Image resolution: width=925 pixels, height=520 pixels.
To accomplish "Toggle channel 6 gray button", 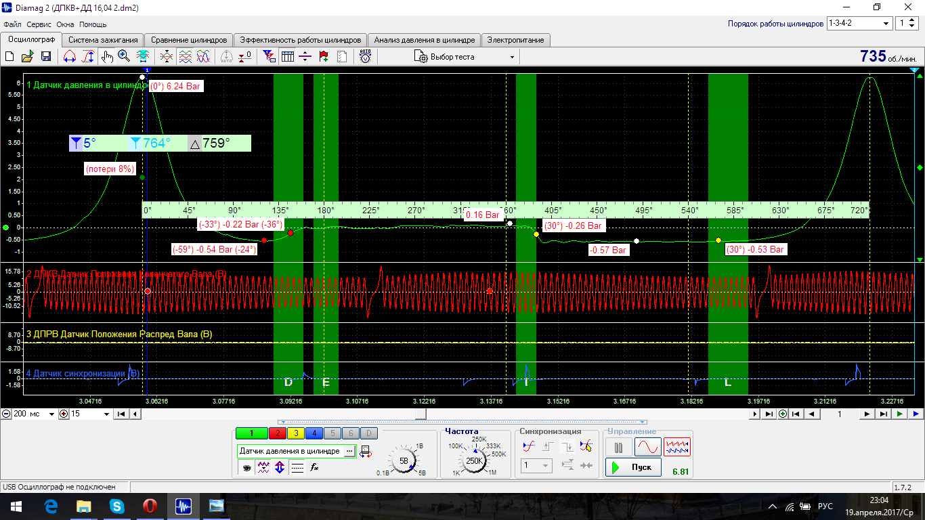I will 351,433.
